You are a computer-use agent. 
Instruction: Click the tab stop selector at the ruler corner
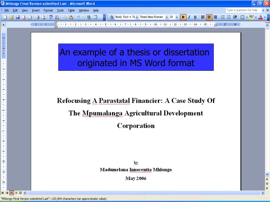(3, 24)
